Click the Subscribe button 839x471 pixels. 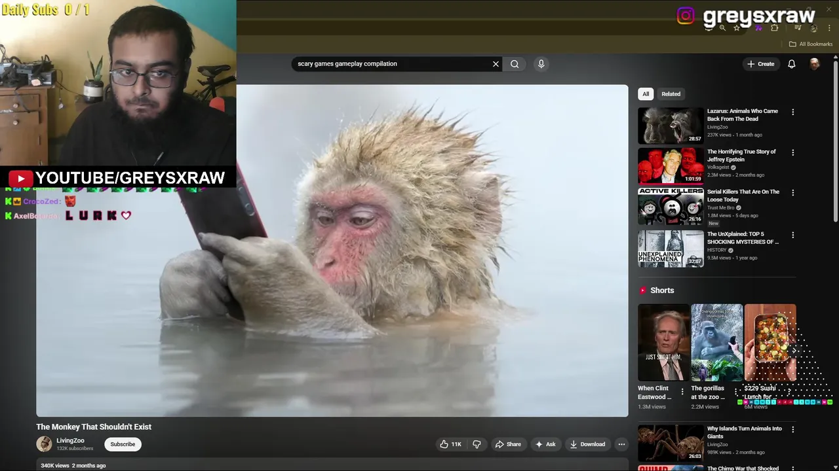point(123,444)
